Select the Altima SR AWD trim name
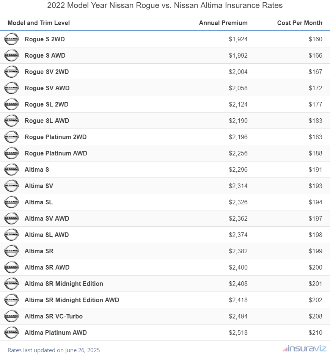This screenshot has width=330, height=356. click(x=47, y=267)
